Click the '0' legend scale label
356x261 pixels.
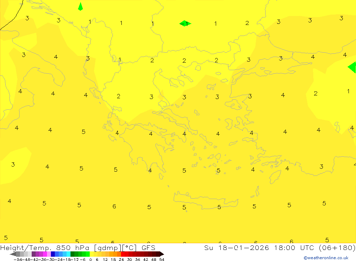[x=90, y=260]
